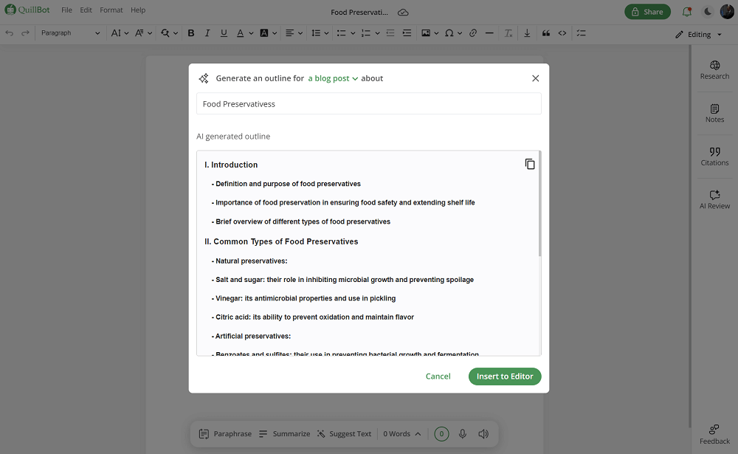Open the AI Review side panel
Viewport: 738px width, 454px height.
(x=714, y=199)
